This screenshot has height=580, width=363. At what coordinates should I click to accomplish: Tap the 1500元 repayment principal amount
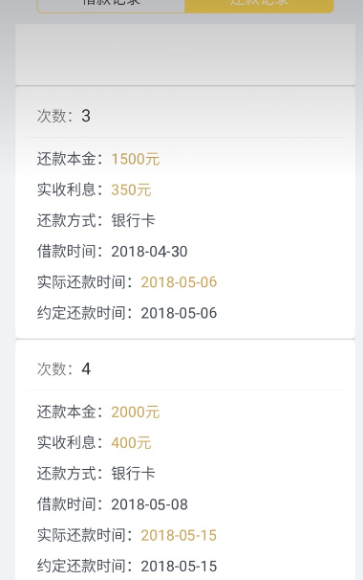136,159
